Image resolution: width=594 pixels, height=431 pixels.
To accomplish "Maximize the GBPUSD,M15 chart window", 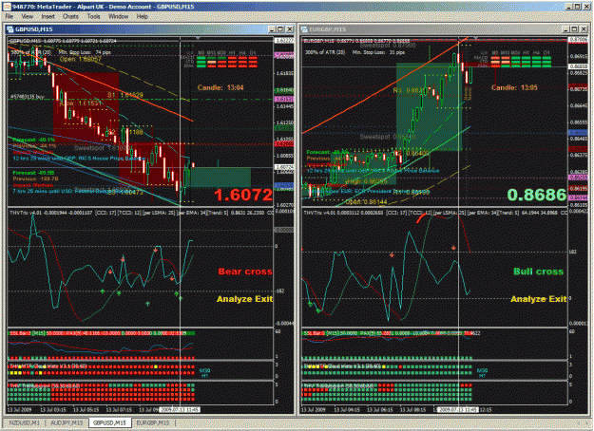I will pos(280,29).
